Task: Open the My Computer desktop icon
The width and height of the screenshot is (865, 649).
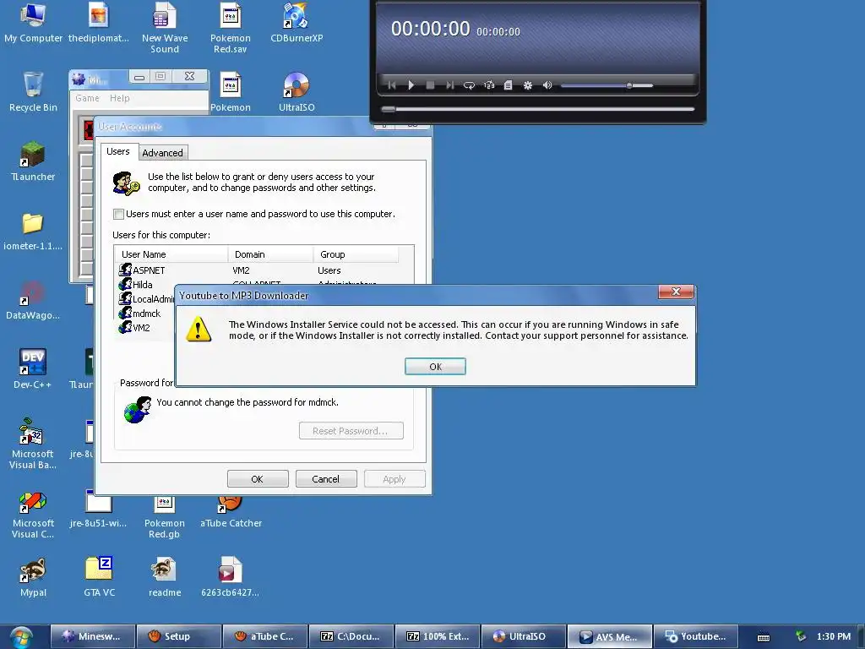Action: [x=33, y=23]
